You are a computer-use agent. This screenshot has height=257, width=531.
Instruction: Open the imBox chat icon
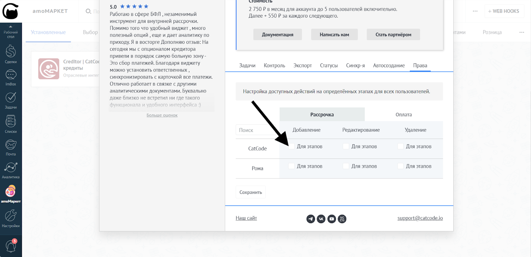(x=11, y=77)
